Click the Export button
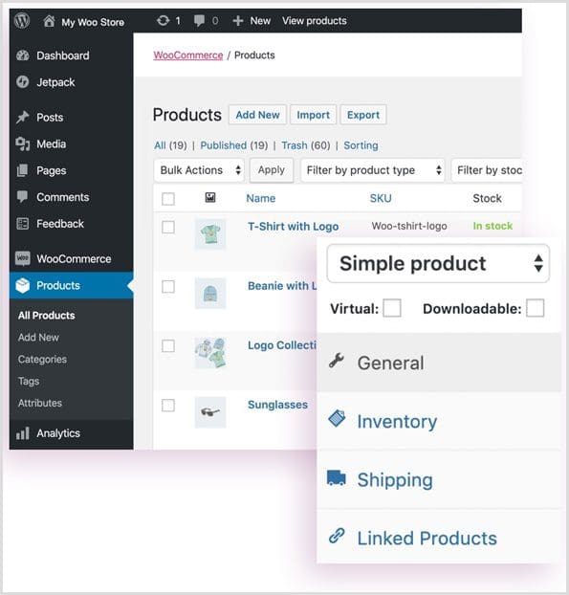569x595 pixels. tap(363, 115)
